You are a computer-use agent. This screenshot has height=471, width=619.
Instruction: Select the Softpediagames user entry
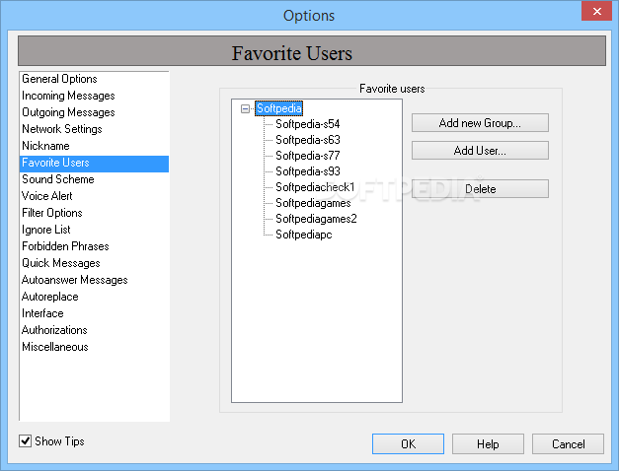[x=313, y=203]
